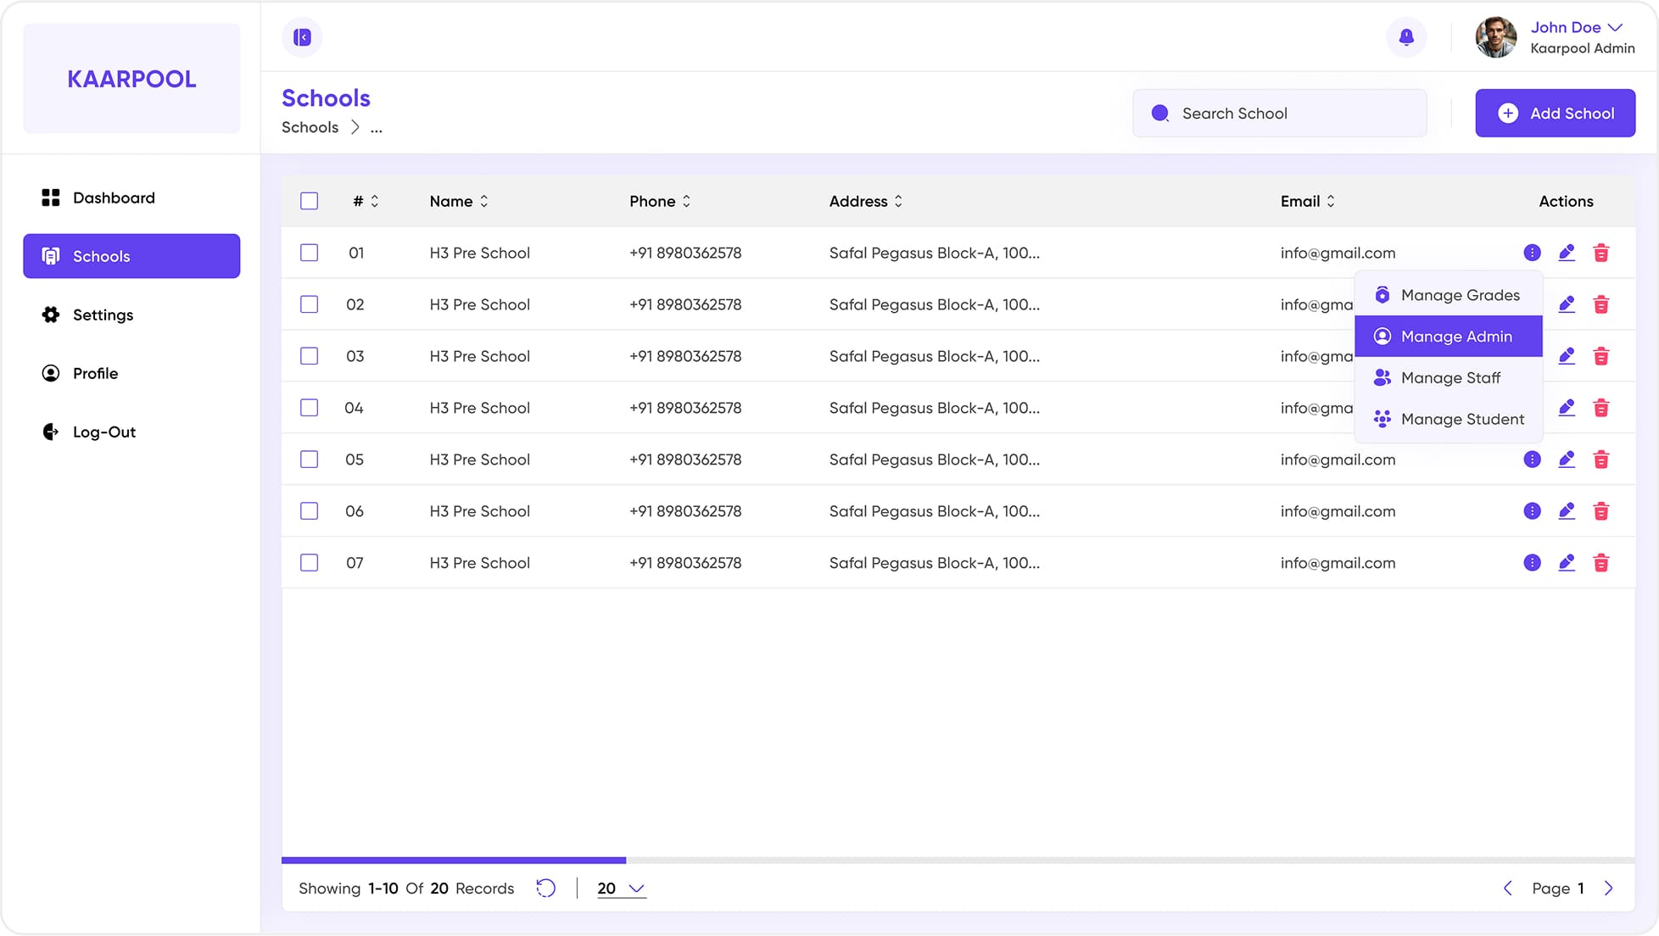This screenshot has width=1659, height=936.
Task: Open the records-per-page dropdown showing 20
Action: (620, 888)
